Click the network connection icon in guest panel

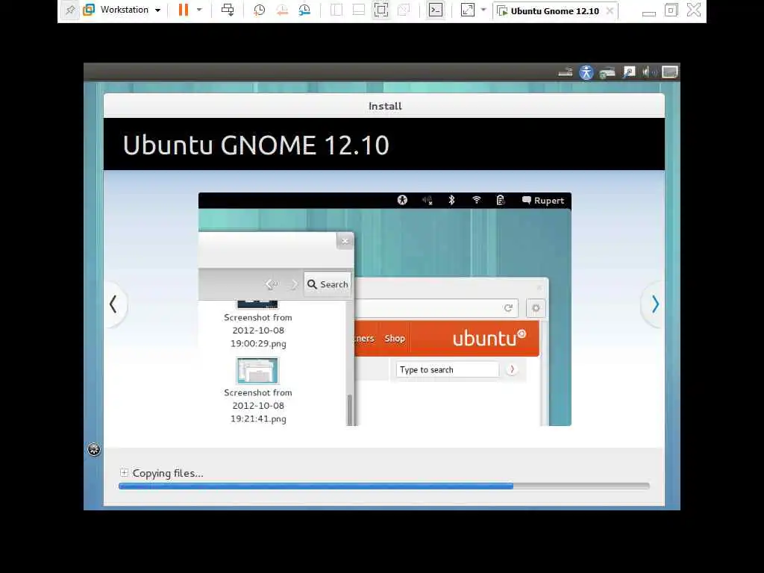coord(607,72)
